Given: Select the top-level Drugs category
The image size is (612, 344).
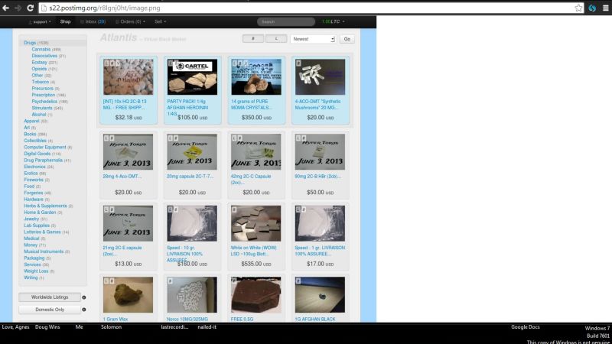Looking at the screenshot, I should (x=30, y=43).
